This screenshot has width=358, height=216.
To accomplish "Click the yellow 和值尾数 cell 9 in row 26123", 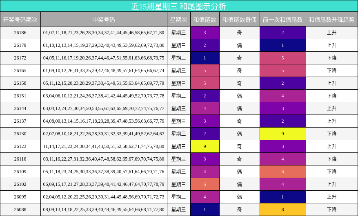I will 205,146.
